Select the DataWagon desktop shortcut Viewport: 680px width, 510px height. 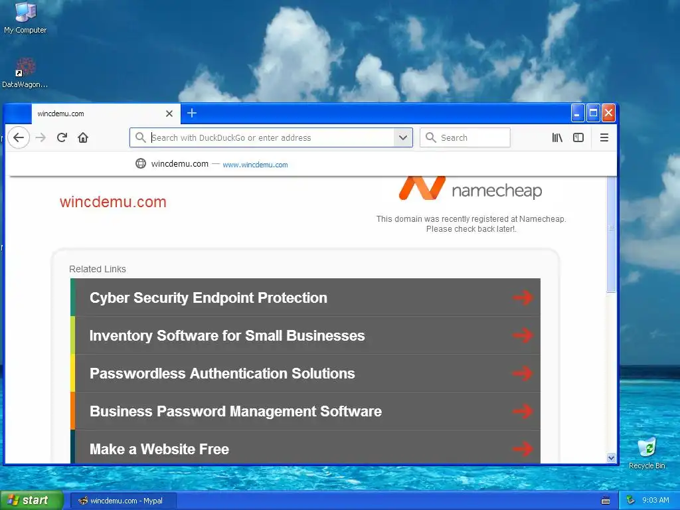25,73
